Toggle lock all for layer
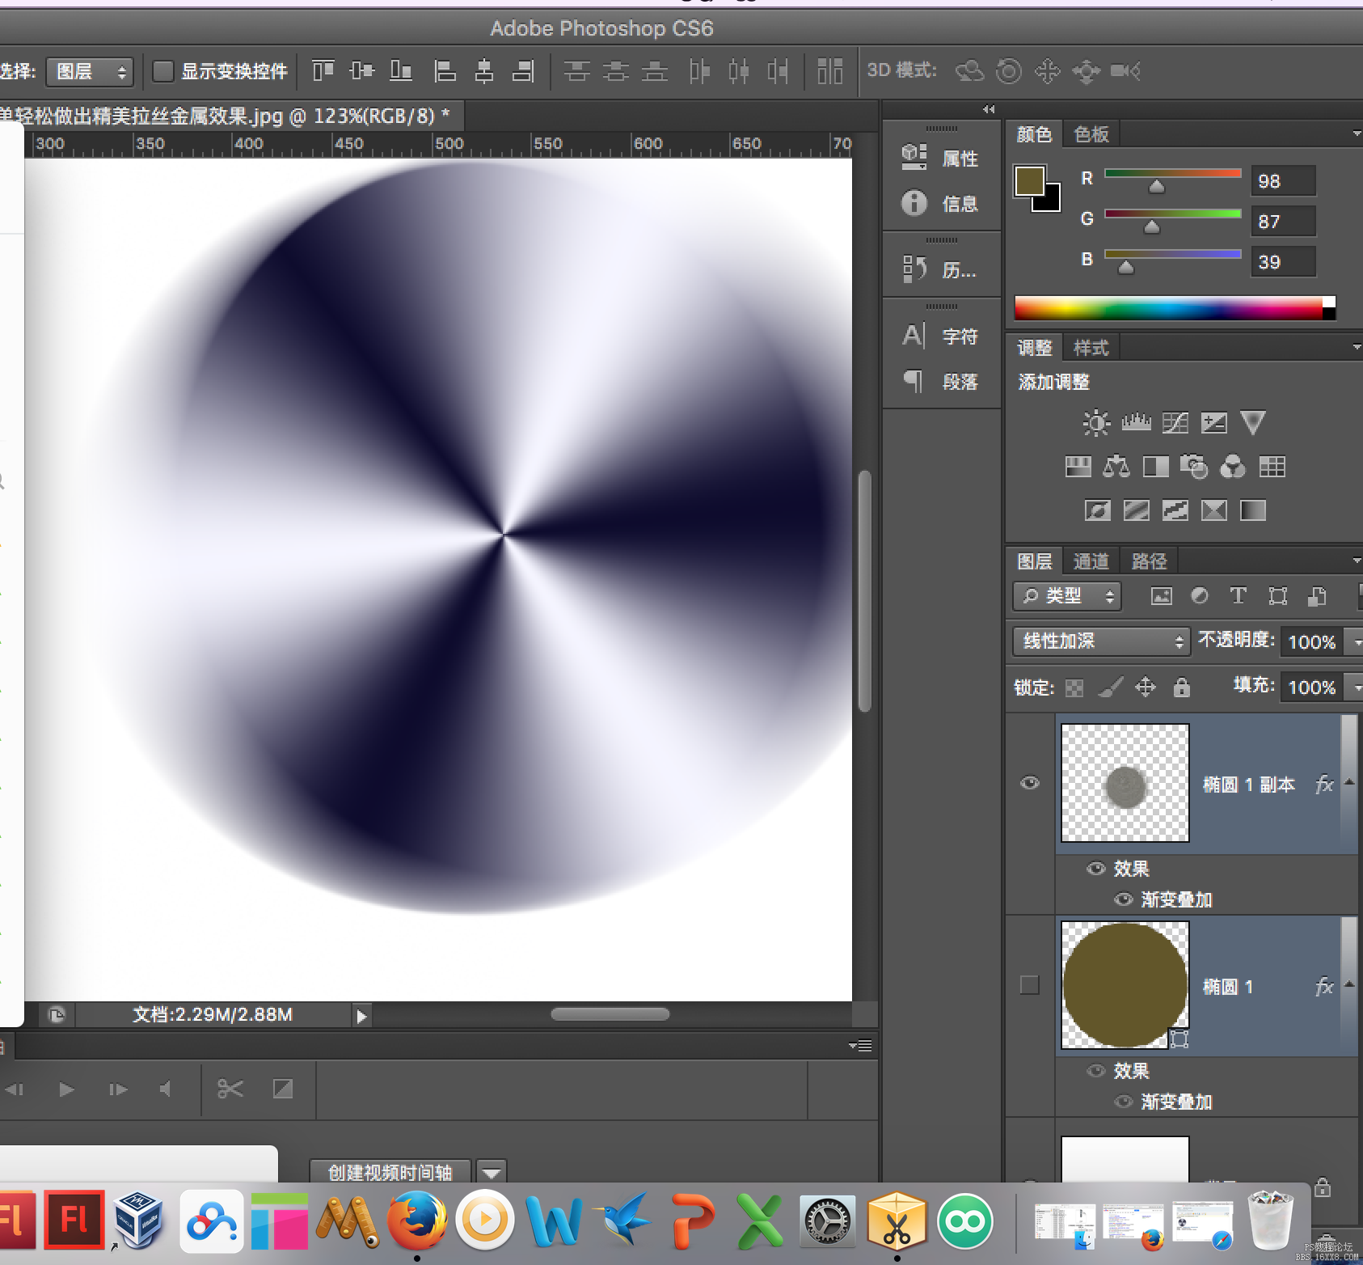Image resolution: width=1363 pixels, height=1265 pixels. click(x=1181, y=687)
